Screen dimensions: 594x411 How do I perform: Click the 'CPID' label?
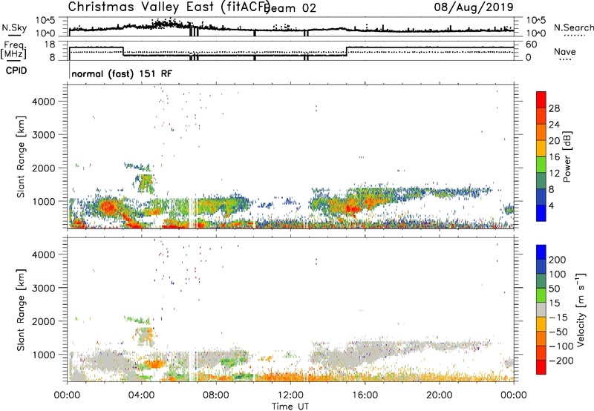click(x=16, y=70)
